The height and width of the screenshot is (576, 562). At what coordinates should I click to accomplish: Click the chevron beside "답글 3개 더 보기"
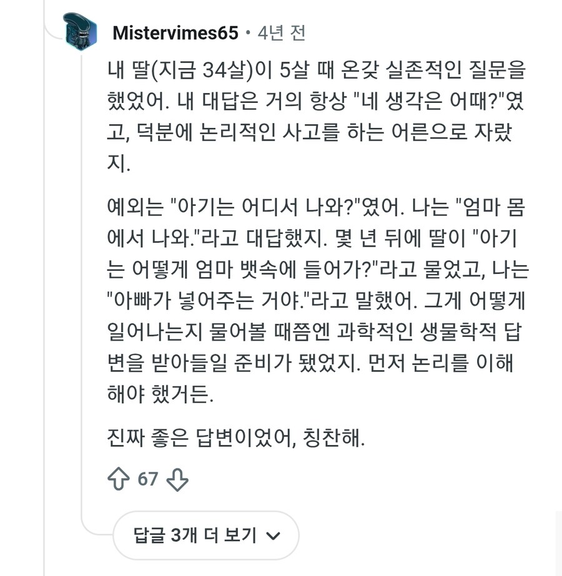[273, 535]
